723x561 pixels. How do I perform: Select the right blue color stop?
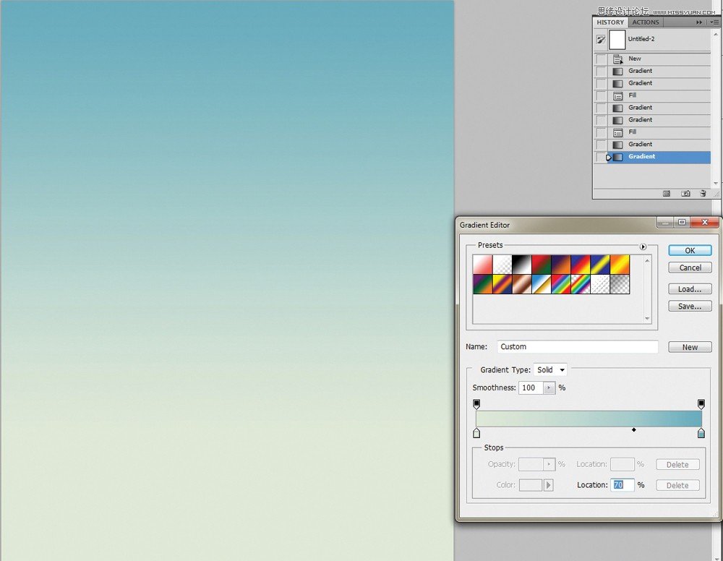(x=701, y=433)
